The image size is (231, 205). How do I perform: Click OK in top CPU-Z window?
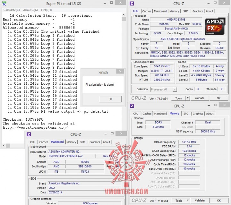pyautogui.click(x=218, y=98)
